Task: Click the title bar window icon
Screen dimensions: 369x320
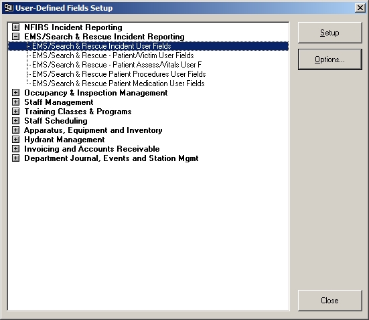Action: tap(9, 8)
